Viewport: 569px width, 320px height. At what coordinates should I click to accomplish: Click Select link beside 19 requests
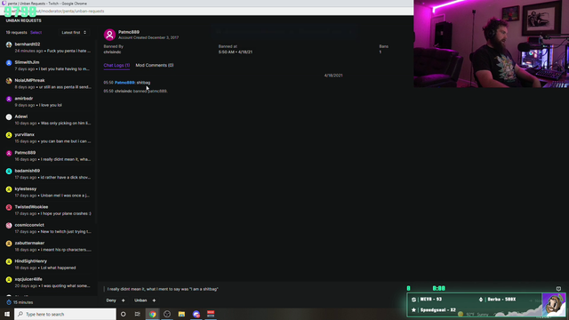36,33
